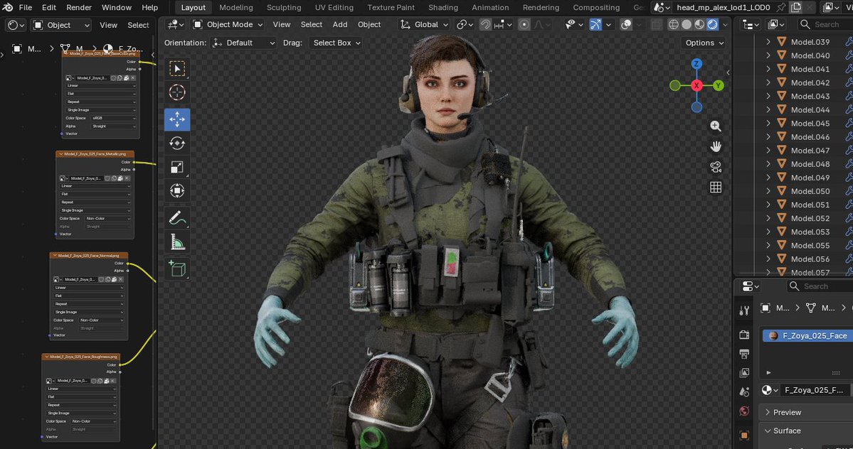
Task: Activate the Scale tool
Action: (177, 167)
